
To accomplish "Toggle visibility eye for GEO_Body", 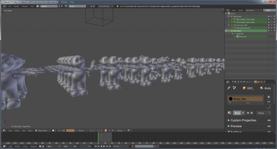I will [269, 31].
